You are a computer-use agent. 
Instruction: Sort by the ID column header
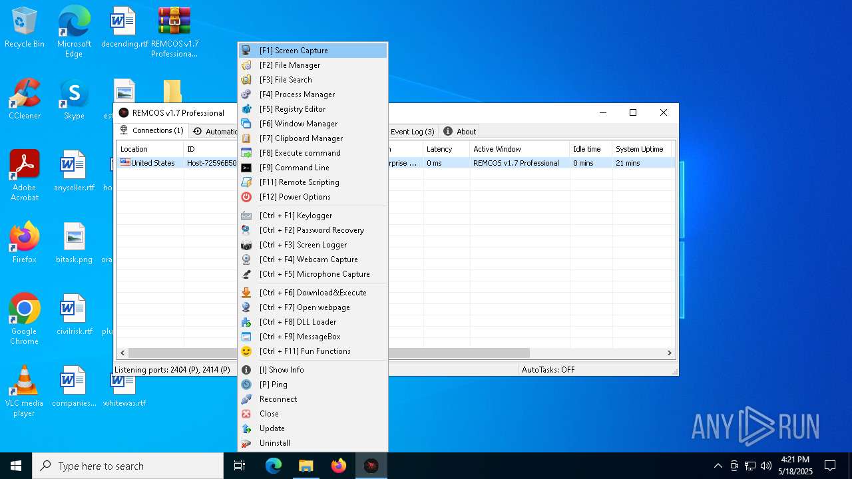click(210, 149)
